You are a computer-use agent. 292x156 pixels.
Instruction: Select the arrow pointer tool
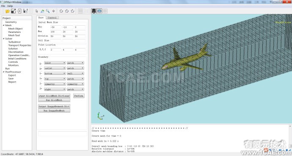pyautogui.click(x=37, y=11)
